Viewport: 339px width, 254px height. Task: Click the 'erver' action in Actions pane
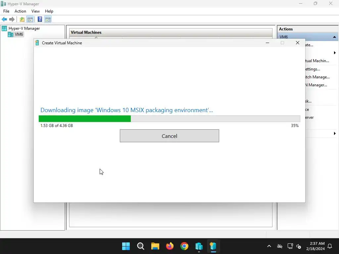(310, 117)
